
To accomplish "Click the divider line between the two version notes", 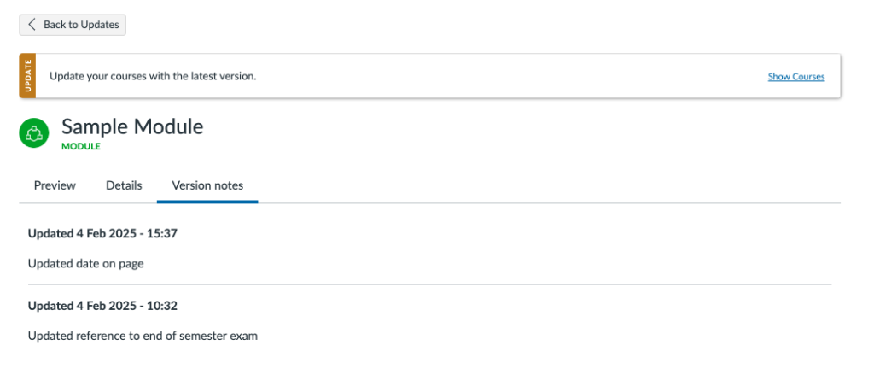I will (429, 284).
